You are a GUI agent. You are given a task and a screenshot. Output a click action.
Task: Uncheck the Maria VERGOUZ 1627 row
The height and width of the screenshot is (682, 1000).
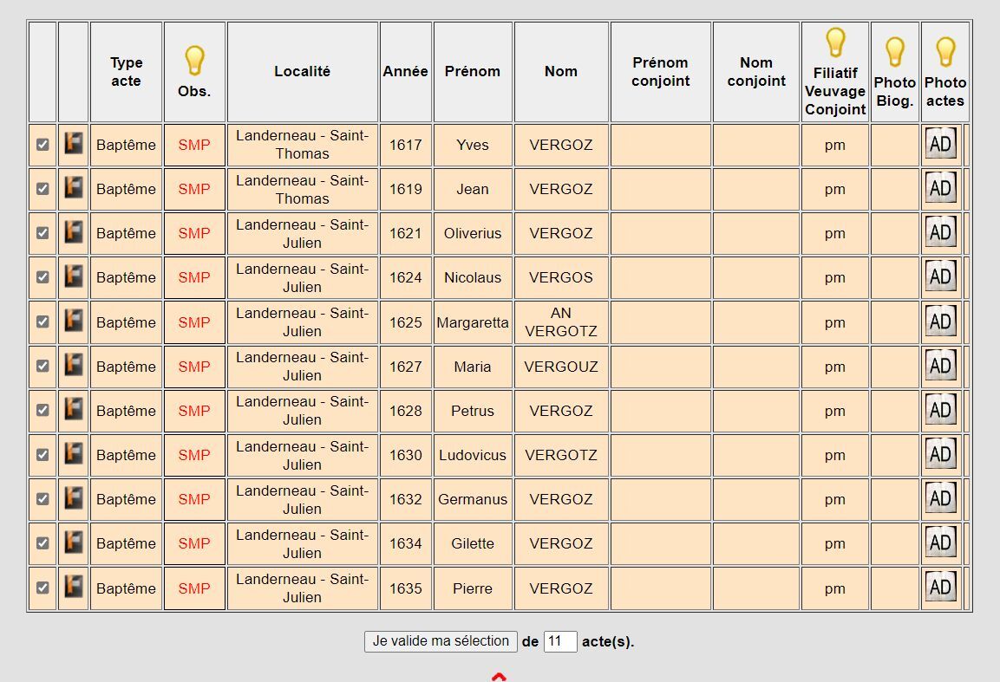click(x=42, y=366)
